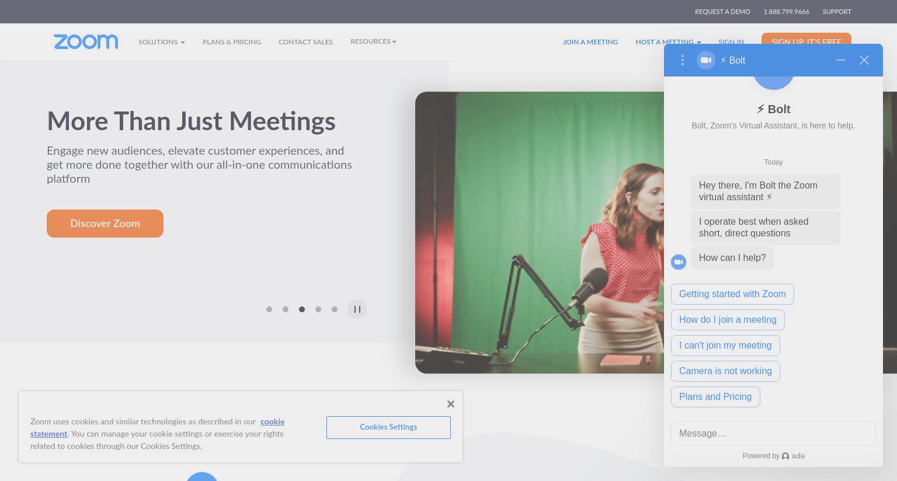Open Support link in top bar
This screenshot has width=897, height=481.
(x=837, y=12)
